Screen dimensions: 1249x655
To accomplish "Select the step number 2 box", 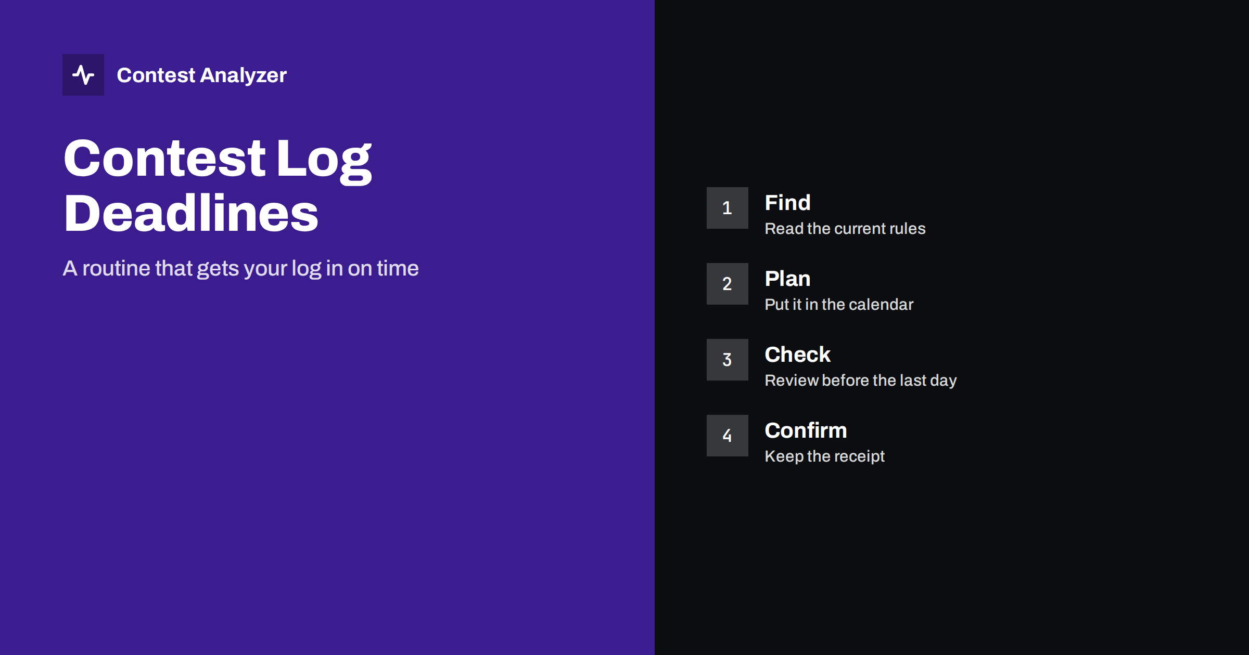I will click(x=727, y=284).
